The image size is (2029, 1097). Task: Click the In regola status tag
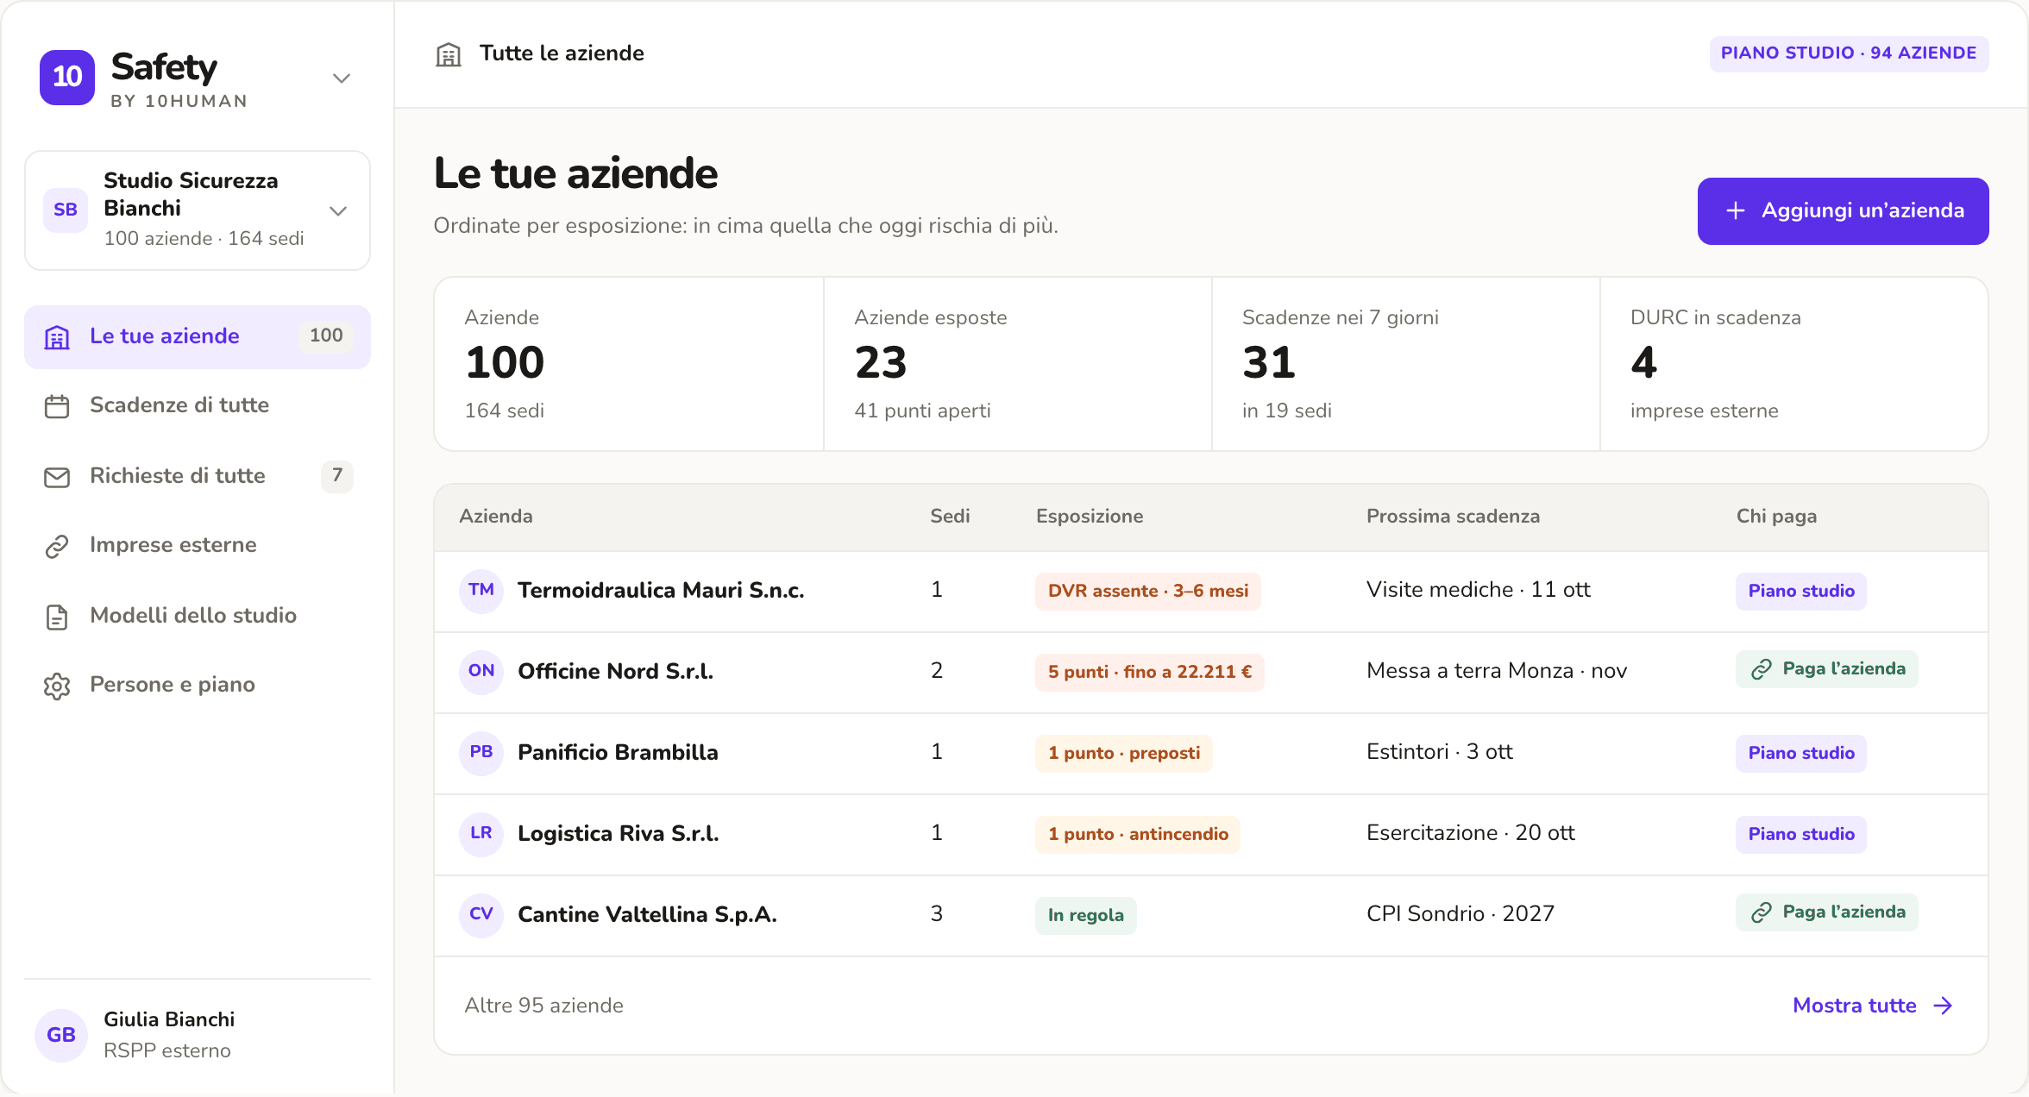click(x=1086, y=916)
